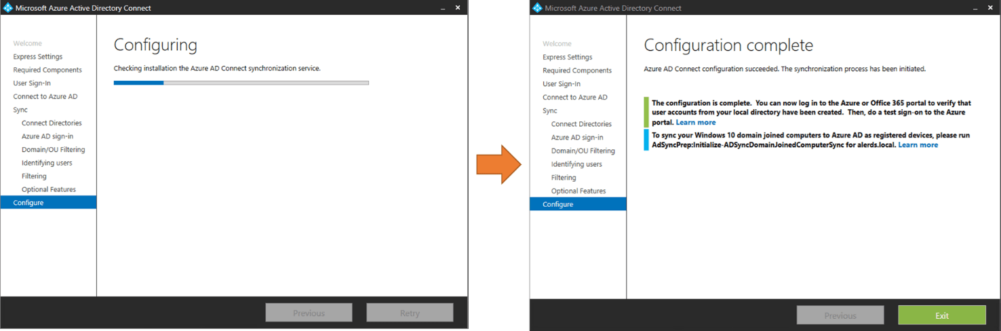Click Azure AD Connect logo in Configuring window title bar
Viewport: 1001px width, 331px height.
tap(8, 8)
